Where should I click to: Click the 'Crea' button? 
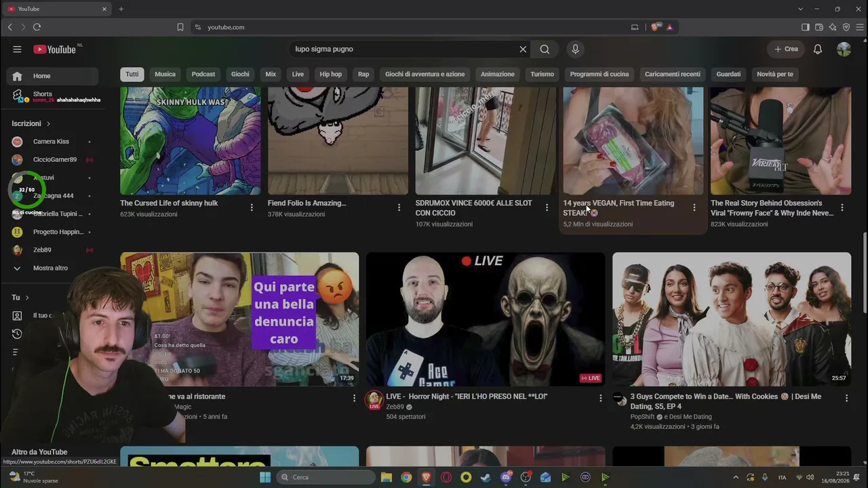pyautogui.click(x=787, y=49)
